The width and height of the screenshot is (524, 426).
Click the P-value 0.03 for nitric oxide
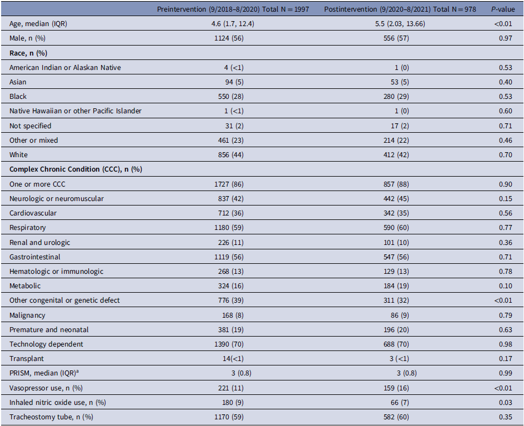[x=502, y=402]
